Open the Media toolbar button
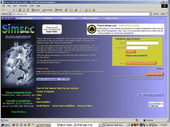The width and height of the screenshot is (170, 127). point(58,10)
